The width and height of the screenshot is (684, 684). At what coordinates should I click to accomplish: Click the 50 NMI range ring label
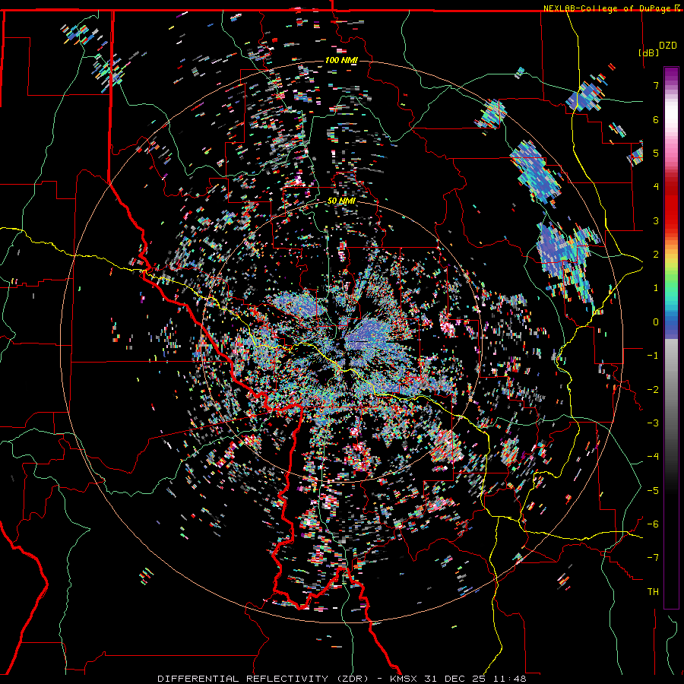341,201
